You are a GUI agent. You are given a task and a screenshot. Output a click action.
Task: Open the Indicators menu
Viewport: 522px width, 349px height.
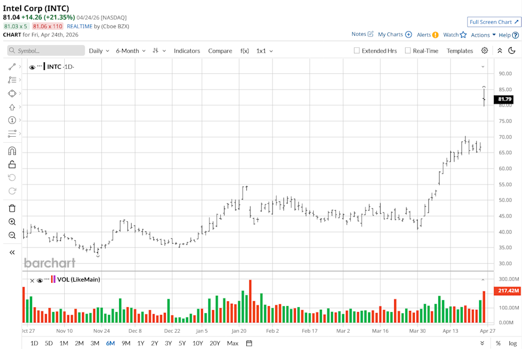[187, 50]
